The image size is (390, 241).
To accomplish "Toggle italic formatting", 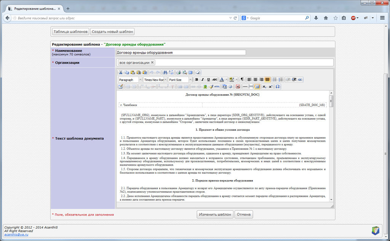I will 203,80.
